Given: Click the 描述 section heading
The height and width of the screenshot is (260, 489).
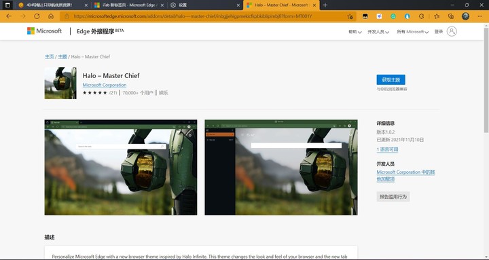Looking at the screenshot, I should pos(50,237).
